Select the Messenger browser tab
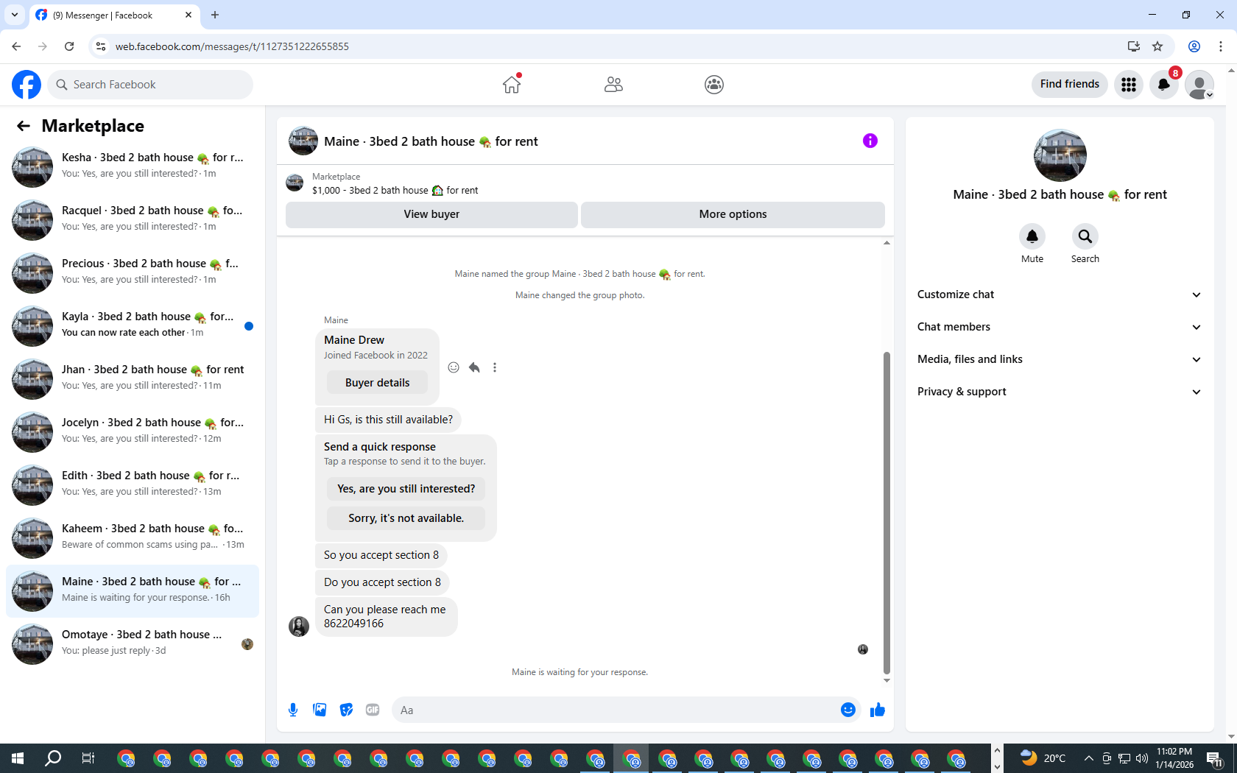 tap(114, 15)
